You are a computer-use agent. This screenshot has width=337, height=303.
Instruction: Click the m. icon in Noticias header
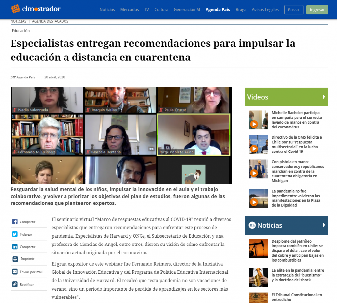(x=252, y=225)
